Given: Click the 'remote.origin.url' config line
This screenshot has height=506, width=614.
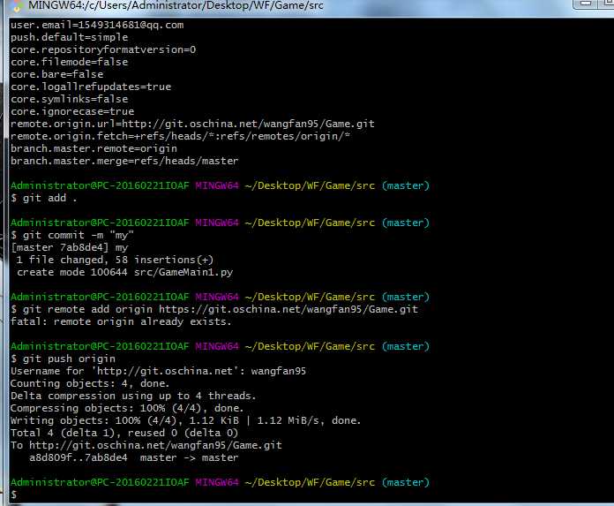Looking at the screenshot, I should [x=192, y=124].
